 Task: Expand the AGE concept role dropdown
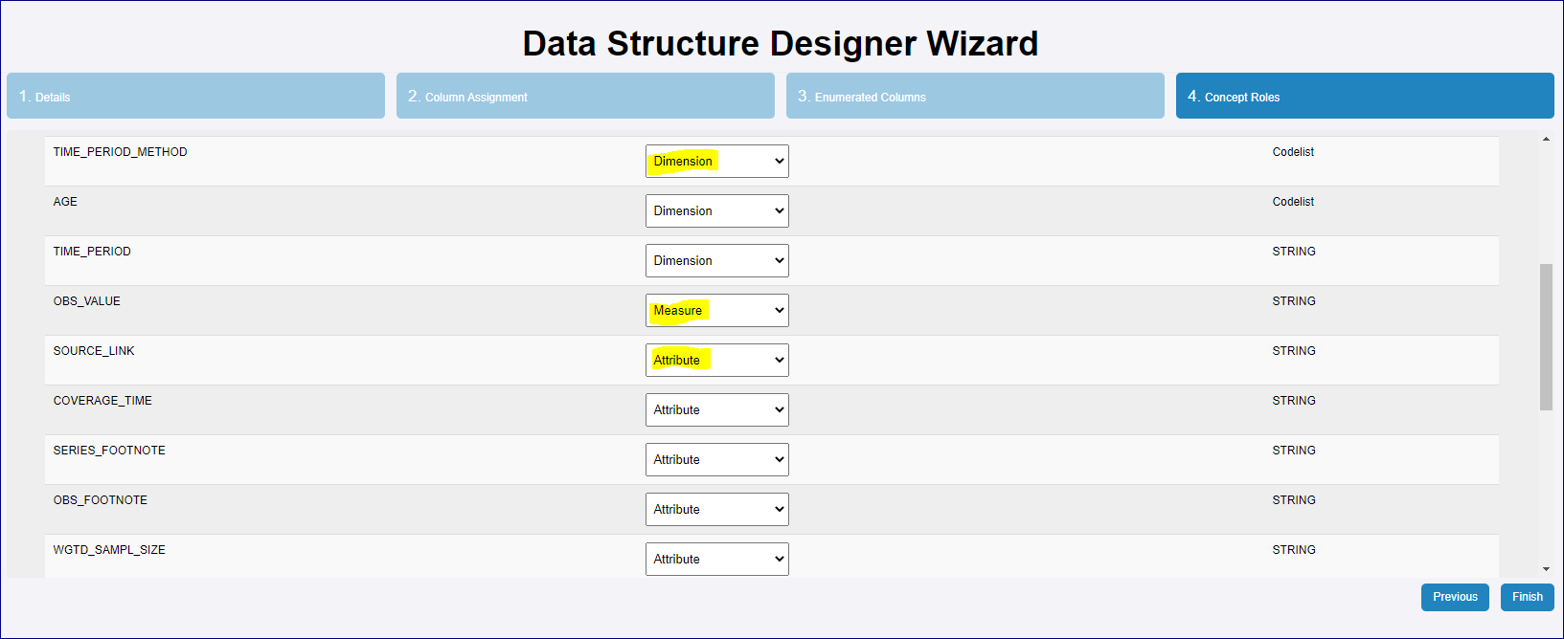pos(716,211)
